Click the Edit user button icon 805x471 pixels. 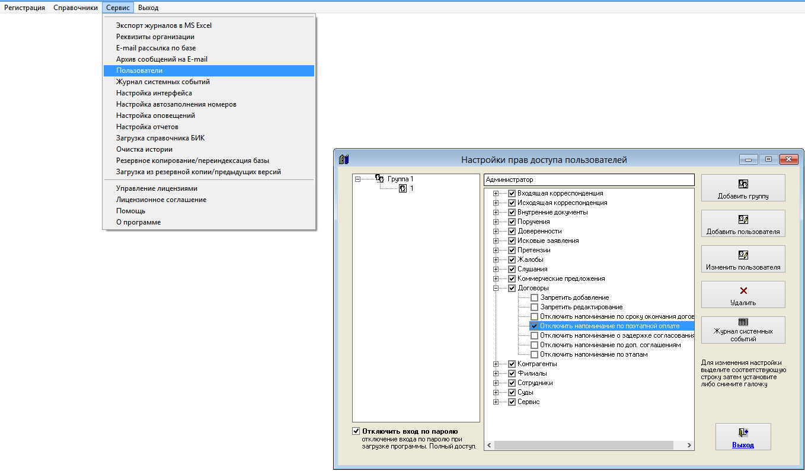tap(743, 255)
